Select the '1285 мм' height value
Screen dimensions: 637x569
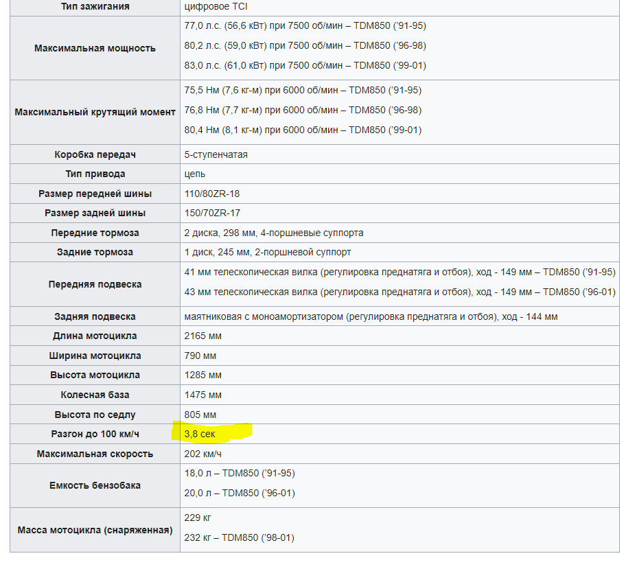pos(202,375)
